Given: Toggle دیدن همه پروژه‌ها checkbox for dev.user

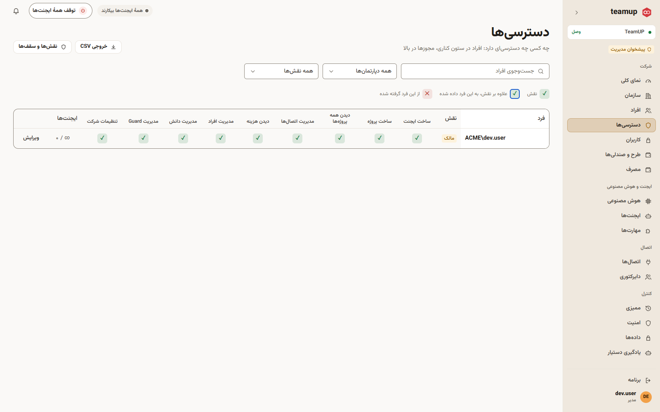Looking at the screenshot, I should click(340, 138).
